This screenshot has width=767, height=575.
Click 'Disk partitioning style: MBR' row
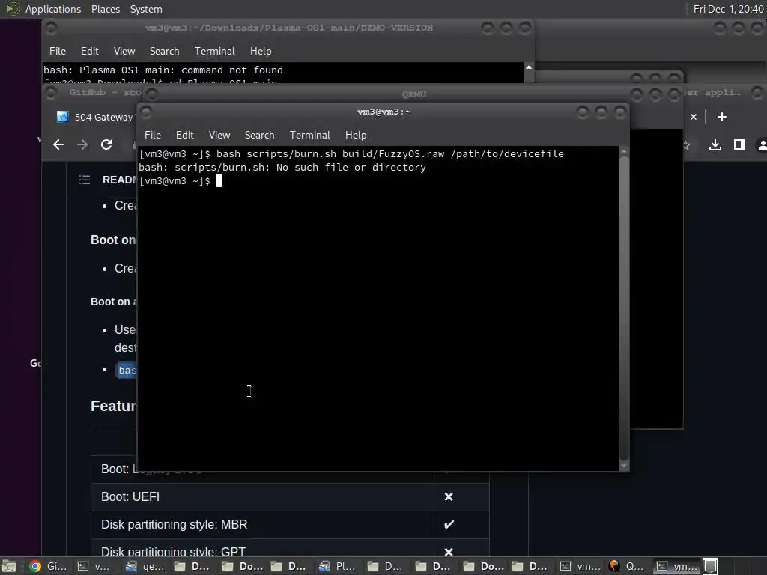[x=290, y=525]
